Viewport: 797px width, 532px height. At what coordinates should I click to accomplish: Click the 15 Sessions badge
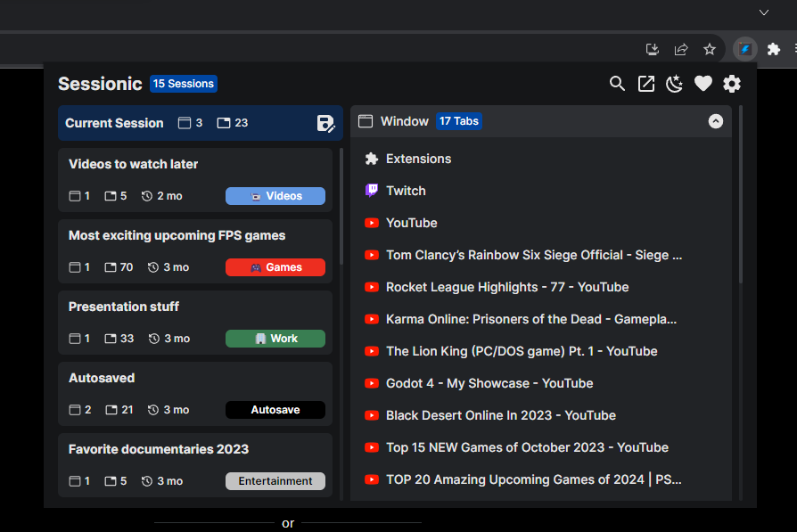(x=184, y=84)
